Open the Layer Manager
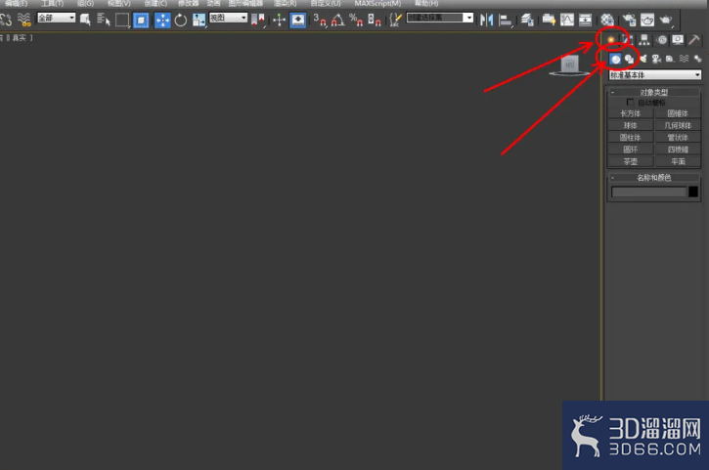The width and height of the screenshot is (709, 470). 527,20
